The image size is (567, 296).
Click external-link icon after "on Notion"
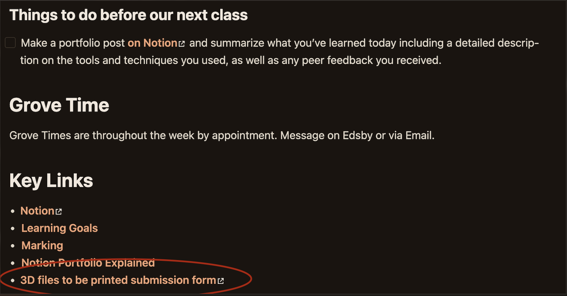click(182, 44)
